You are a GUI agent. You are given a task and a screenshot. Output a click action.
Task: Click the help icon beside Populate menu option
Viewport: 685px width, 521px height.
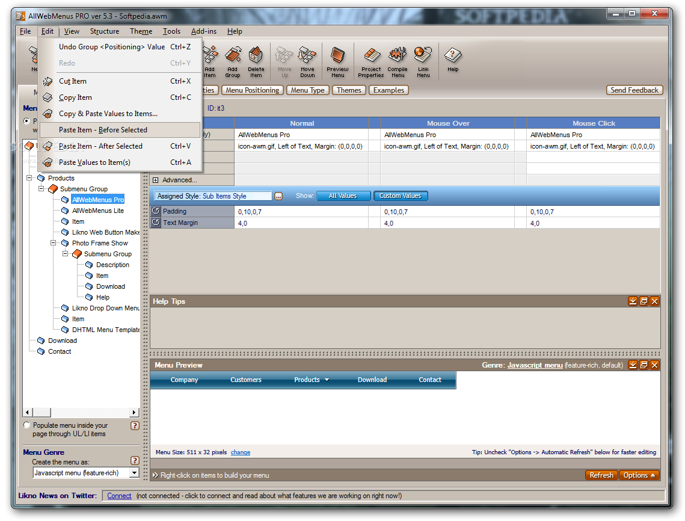click(x=135, y=425)
